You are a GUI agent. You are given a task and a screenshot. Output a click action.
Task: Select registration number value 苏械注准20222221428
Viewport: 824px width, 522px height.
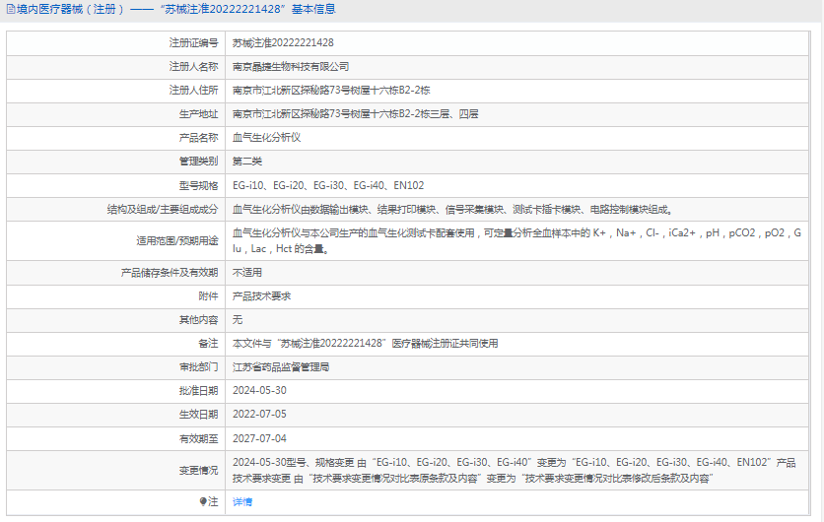tap(283, 43)
